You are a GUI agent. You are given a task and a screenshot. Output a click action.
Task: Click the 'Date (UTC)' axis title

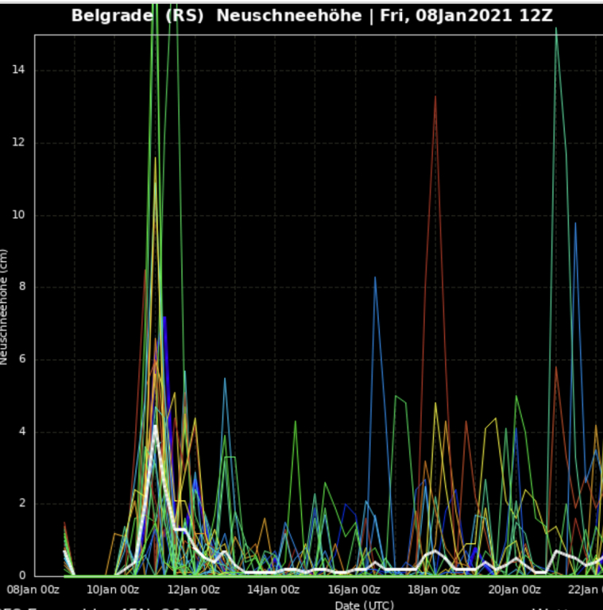pos(364,604)
